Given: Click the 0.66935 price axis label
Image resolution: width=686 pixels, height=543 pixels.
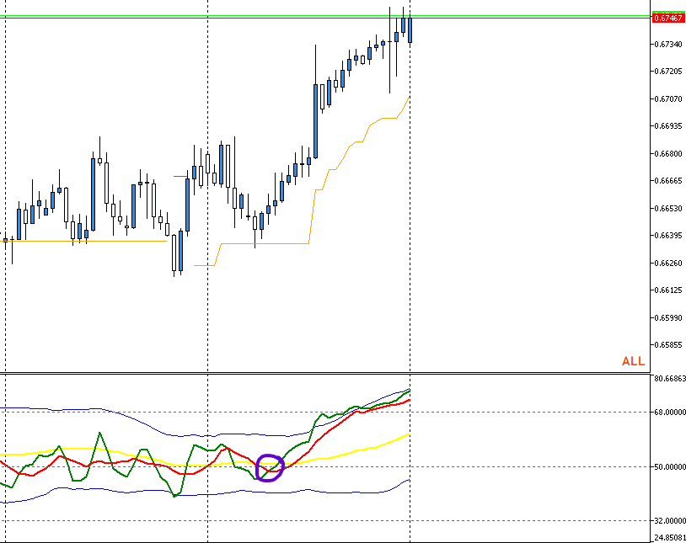Looking at the screenshot, I should click(668, 126).
